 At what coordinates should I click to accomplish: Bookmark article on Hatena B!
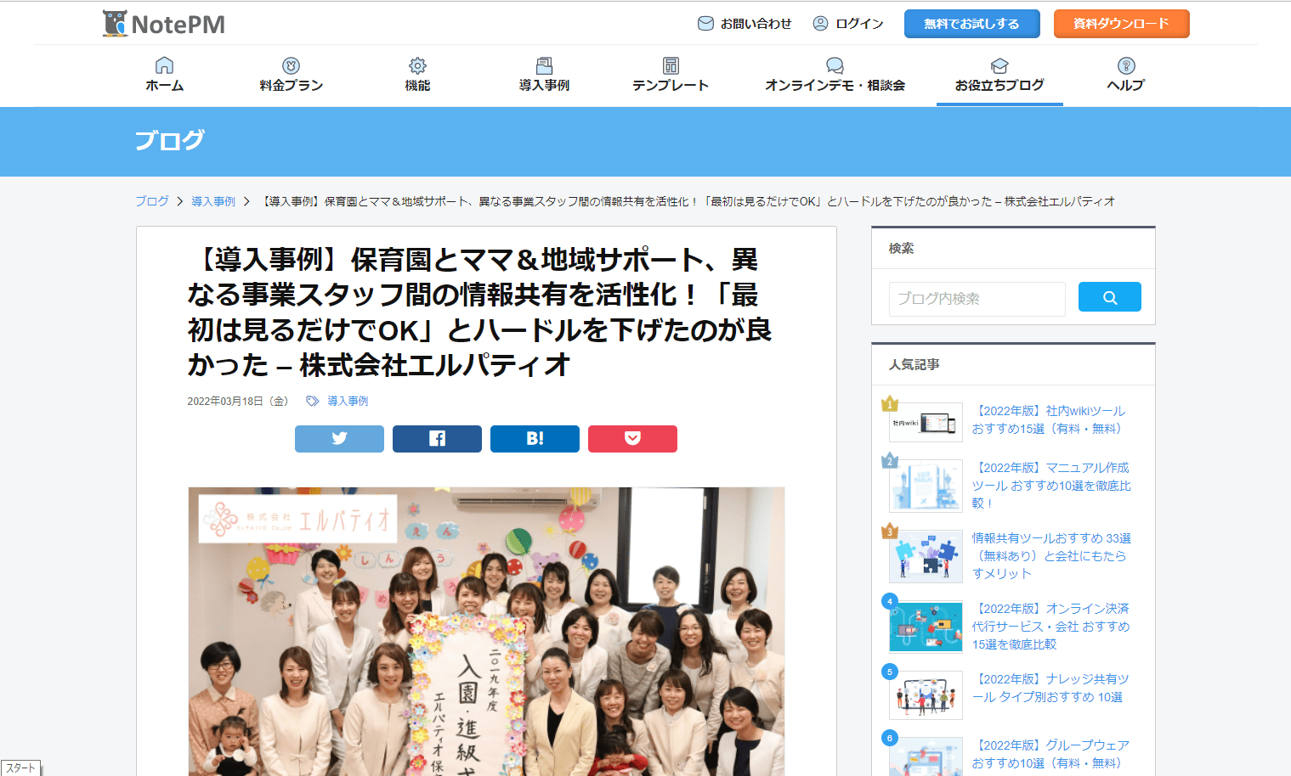point(535,439)
